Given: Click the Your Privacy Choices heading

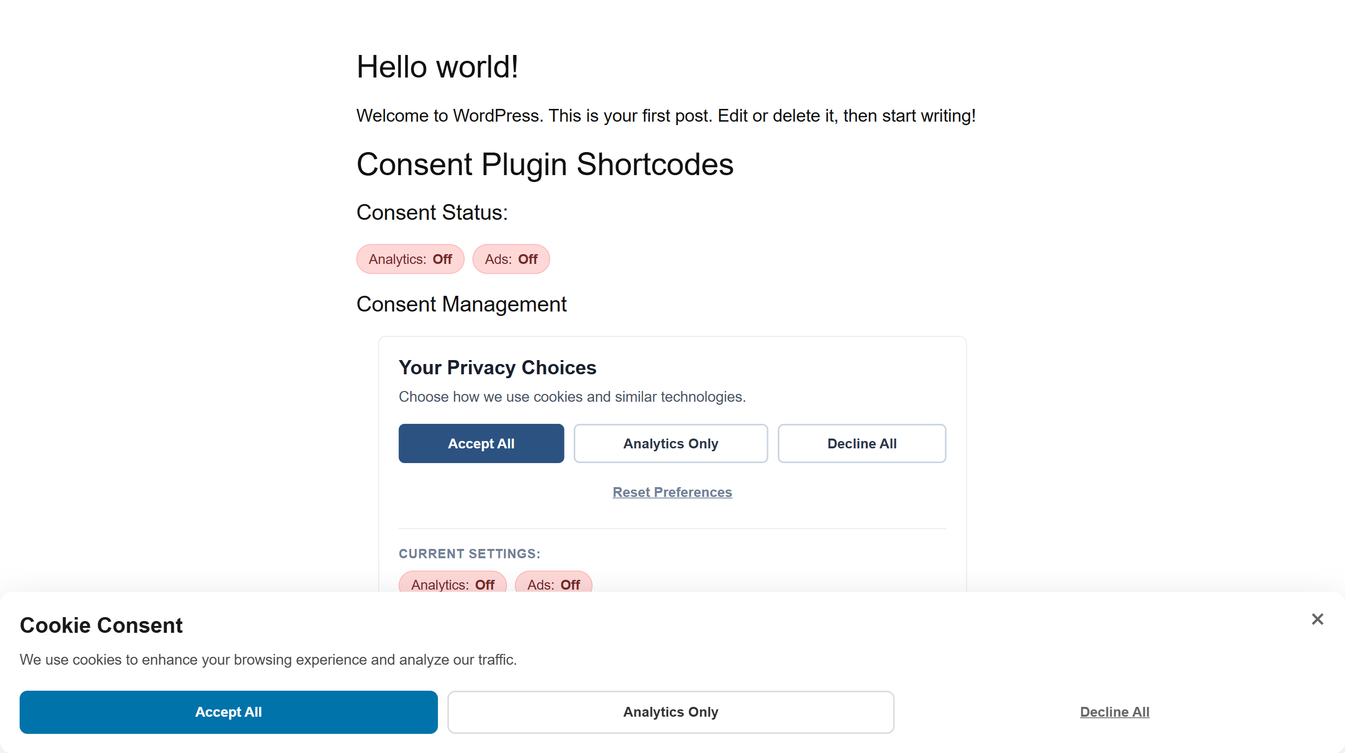Looking at the screenshot, I should (x=497, y=367).
